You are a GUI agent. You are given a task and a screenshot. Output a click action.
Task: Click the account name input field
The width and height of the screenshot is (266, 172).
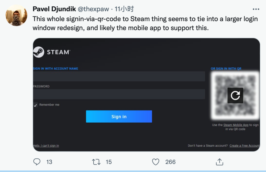point(119,76)
